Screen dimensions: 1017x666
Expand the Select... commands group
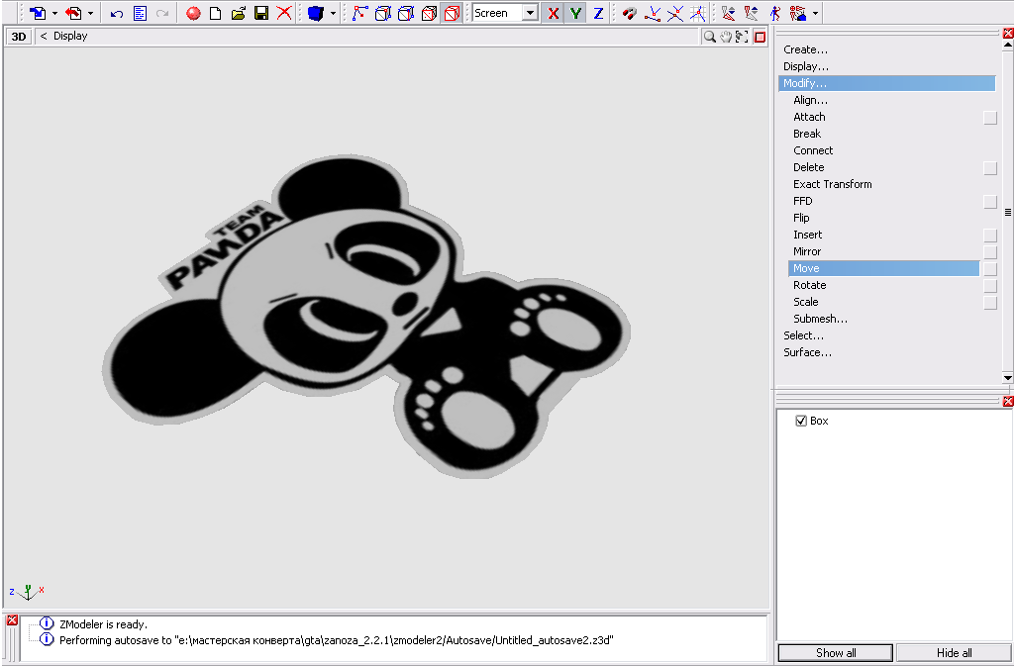pyautogui.click(x=804, y=335)
